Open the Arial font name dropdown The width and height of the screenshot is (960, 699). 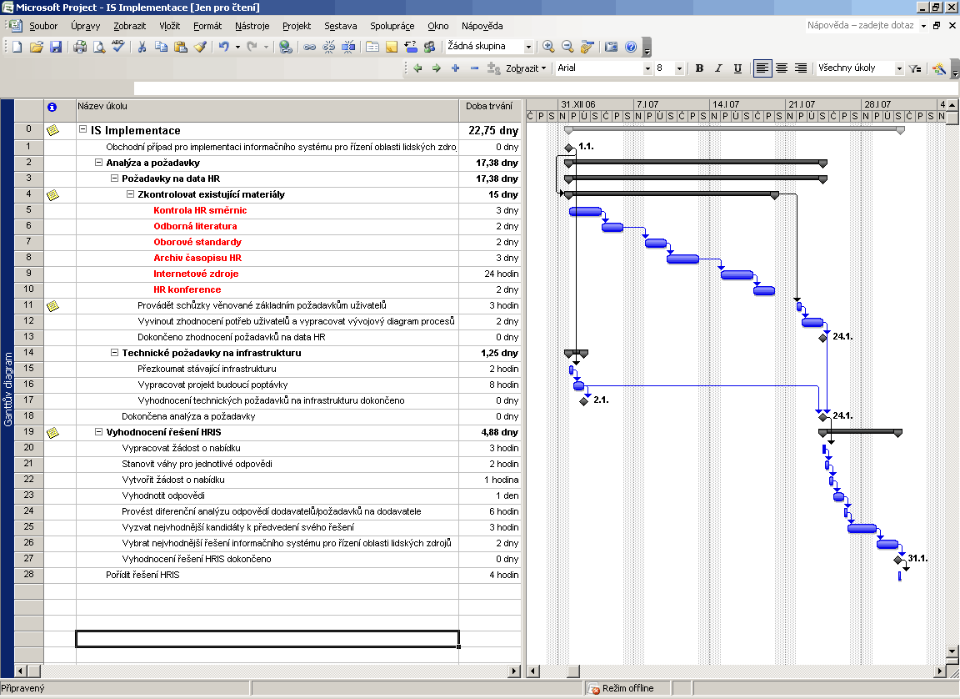647,68
